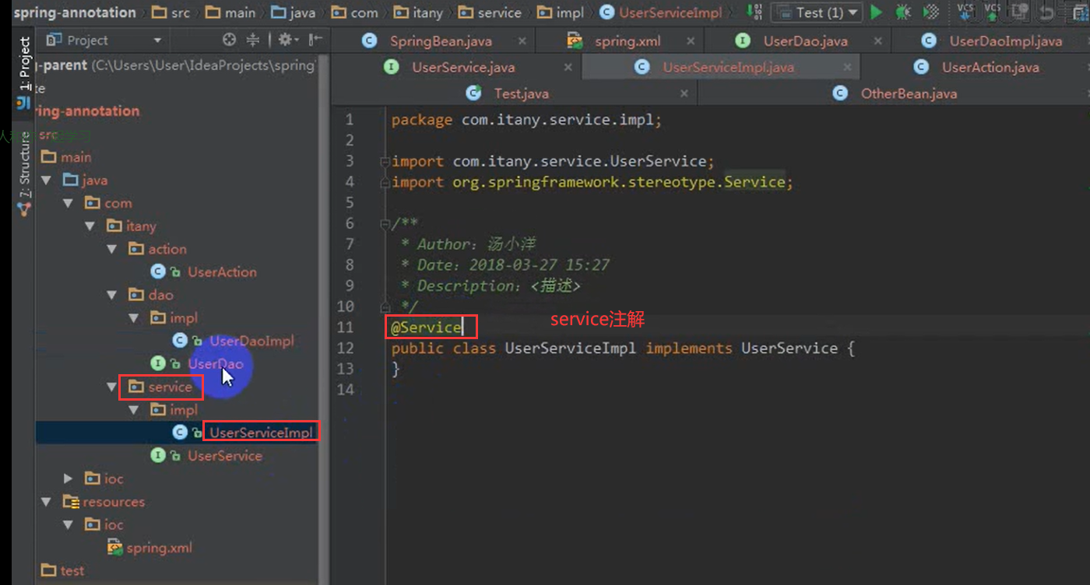Click the resources folder icon

[x=71, y=502]
